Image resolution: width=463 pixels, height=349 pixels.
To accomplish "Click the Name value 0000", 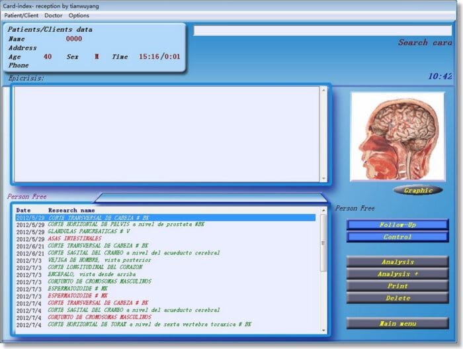I will tap(74, 39).
